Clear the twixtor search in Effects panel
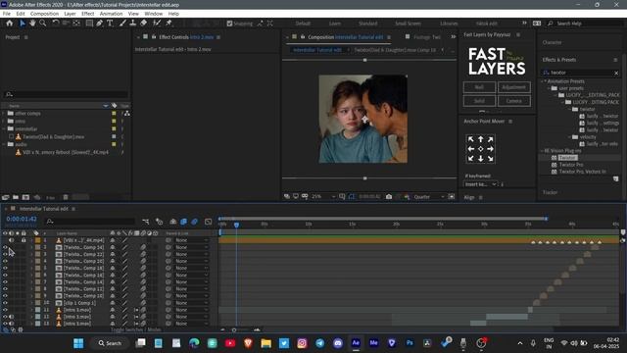 click(616, 73)
